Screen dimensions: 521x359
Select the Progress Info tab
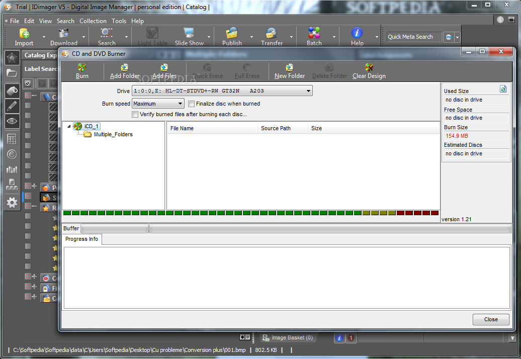(82, 239)
